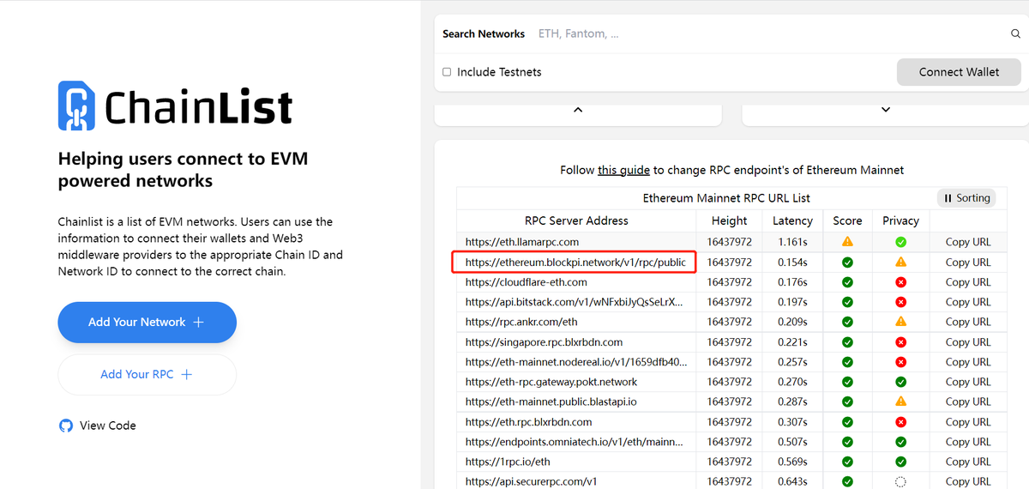
Task: Click the green privacy icon for eth-rpc.gateway.pokt.network
Action: (x=900, y=382)
